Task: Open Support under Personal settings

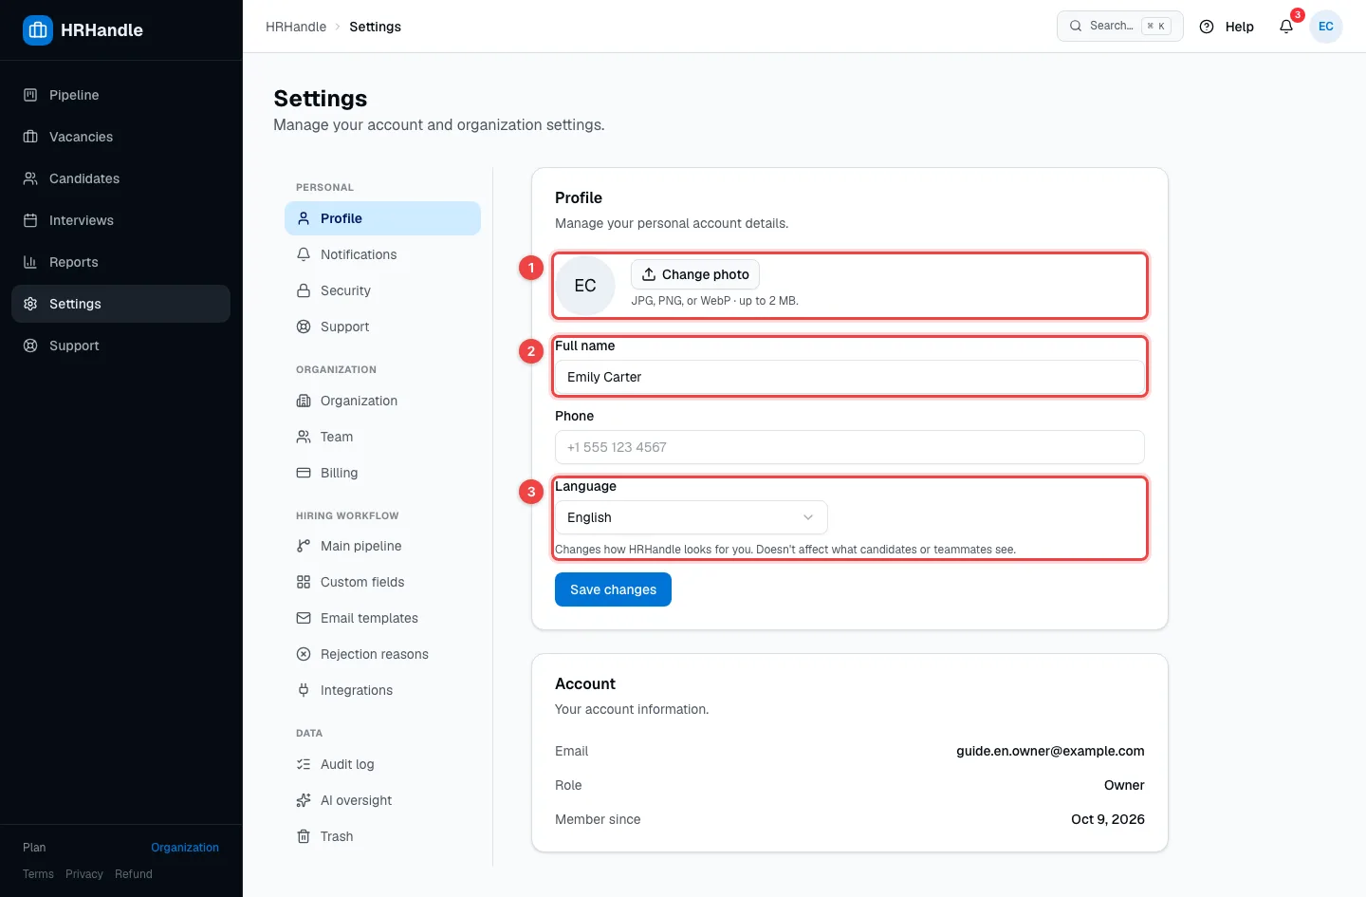Action: (382, 327)
